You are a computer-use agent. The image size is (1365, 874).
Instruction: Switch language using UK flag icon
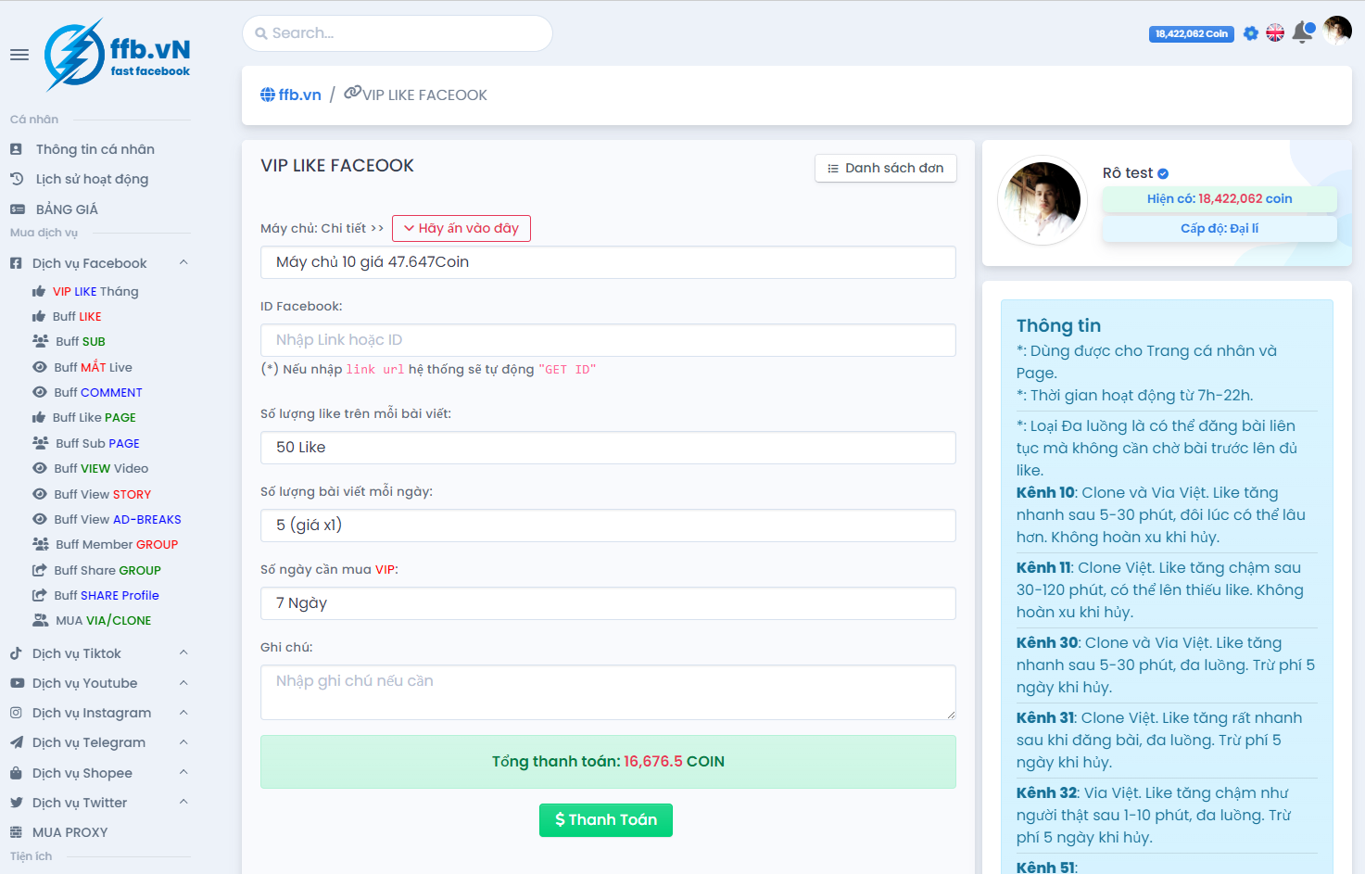[x=1275, y=33]
